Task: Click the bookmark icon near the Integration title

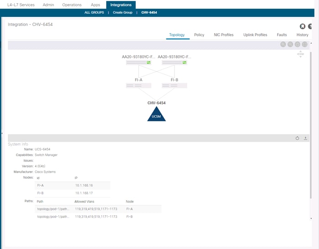Action: [x=302, y=26]
